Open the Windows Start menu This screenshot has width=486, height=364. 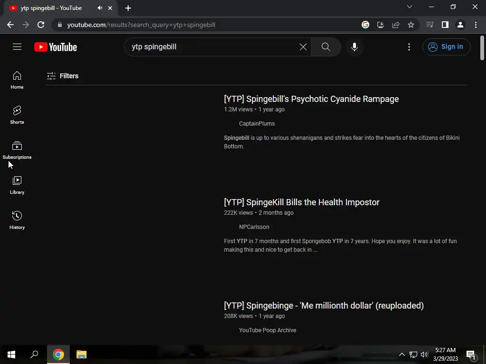[11, 355]
